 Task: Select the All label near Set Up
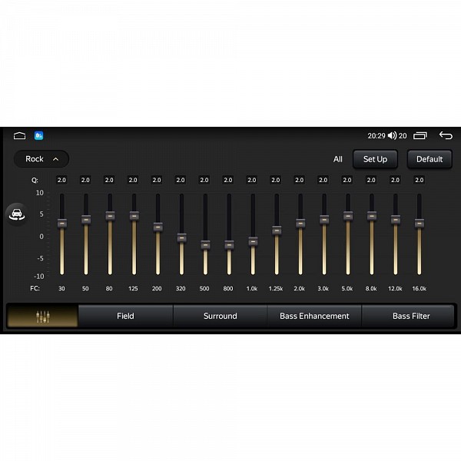pyautogui.click(x=338, y=159)
